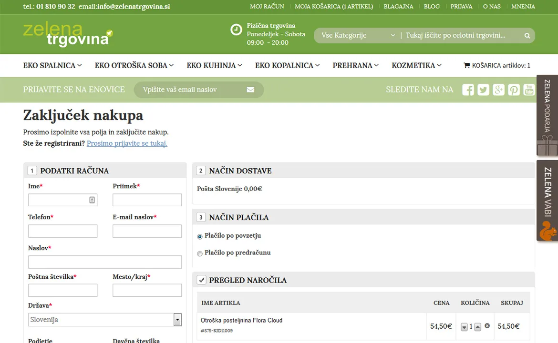The image size is (558, 343).
Task: Click the Zelena trgovina logo
Action: pyautogui.click(x=68, y=34)
